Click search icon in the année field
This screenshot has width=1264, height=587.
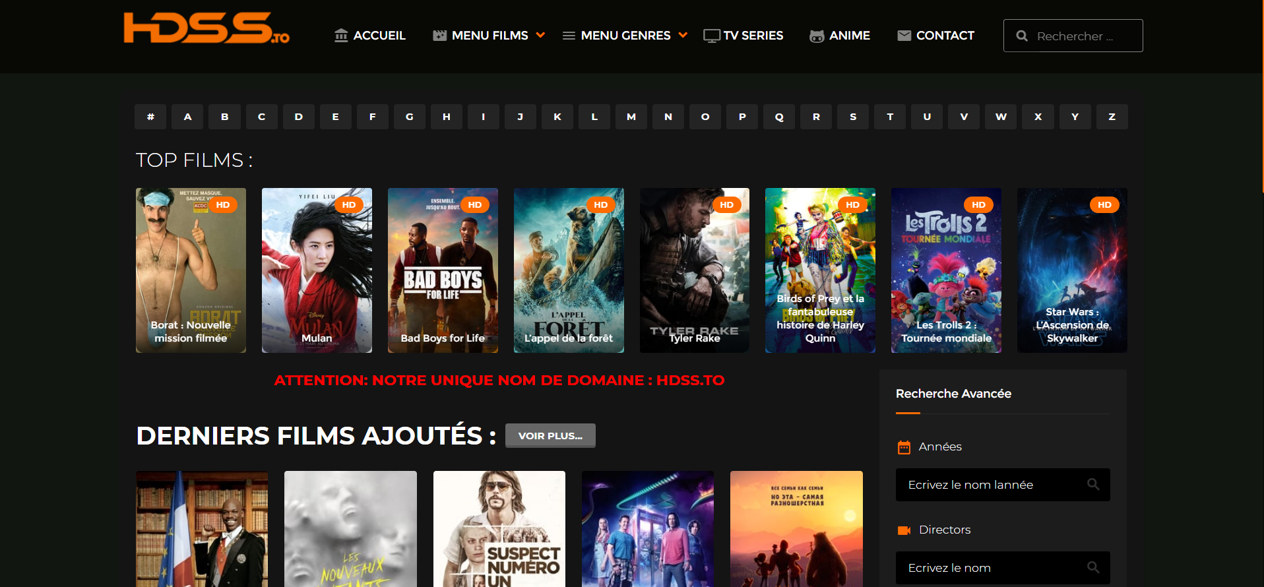1093,484
